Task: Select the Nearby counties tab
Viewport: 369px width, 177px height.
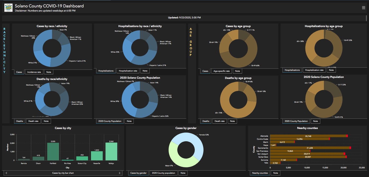Action: point(260,173)
